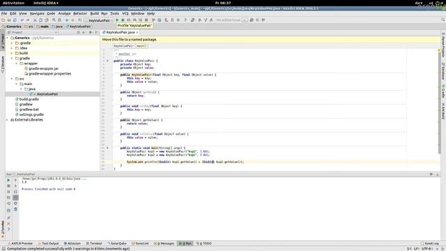Toggle Database tool window on right stripe
This screenshot has height=251, width=446.
443,71
